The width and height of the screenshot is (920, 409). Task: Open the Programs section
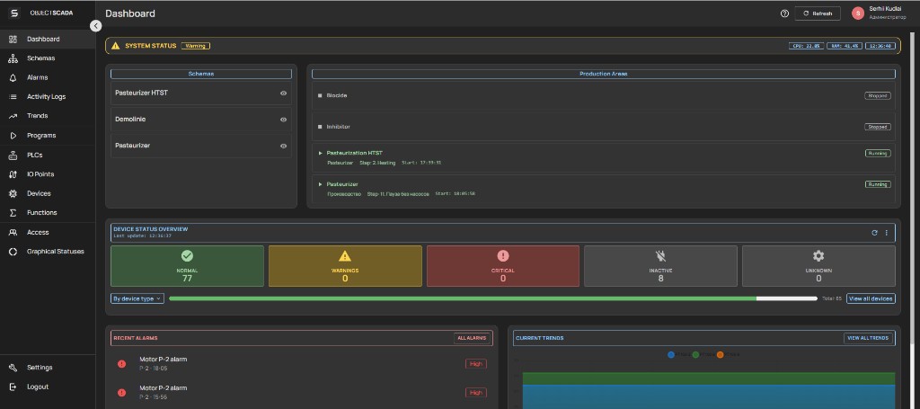point(48,136)
